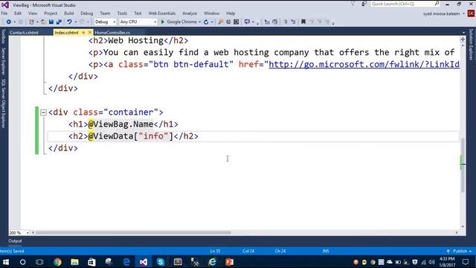Click the horizontal scrollbar thumb
This screenshot has height=268, width=476.
point(133,233)
